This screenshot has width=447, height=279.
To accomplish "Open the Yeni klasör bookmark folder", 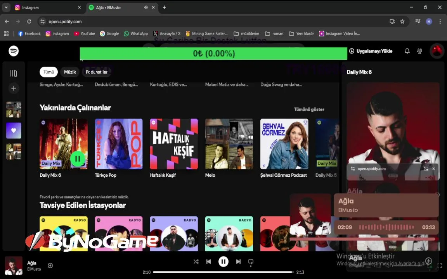I will pyautogui.click(x=301, y=34).
